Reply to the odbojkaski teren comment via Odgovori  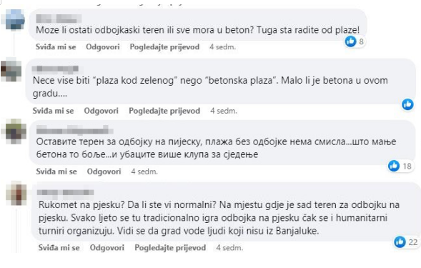(103, 47)
